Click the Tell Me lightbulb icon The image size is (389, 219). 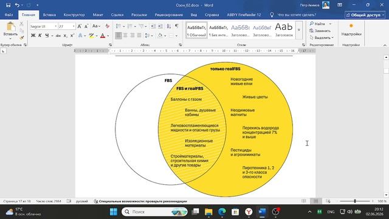point(272,15)
